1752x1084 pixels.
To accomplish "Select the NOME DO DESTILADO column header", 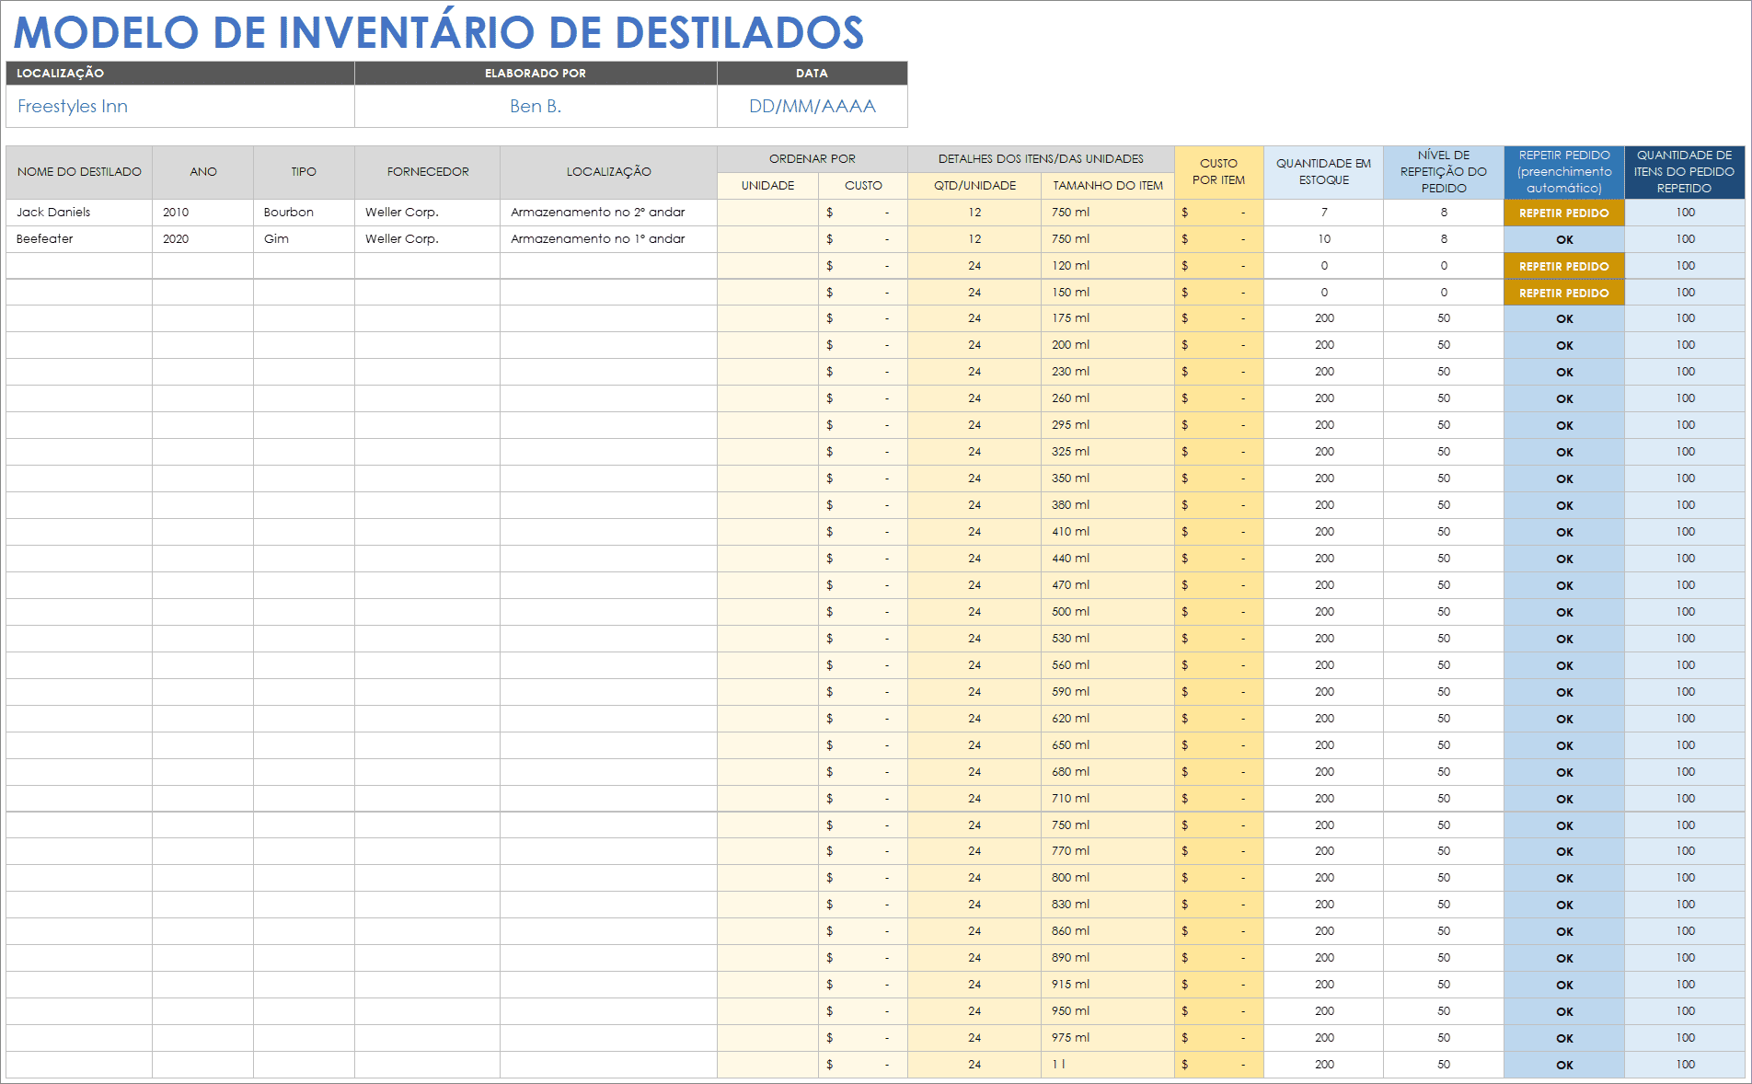I will [x=79, y=172].
